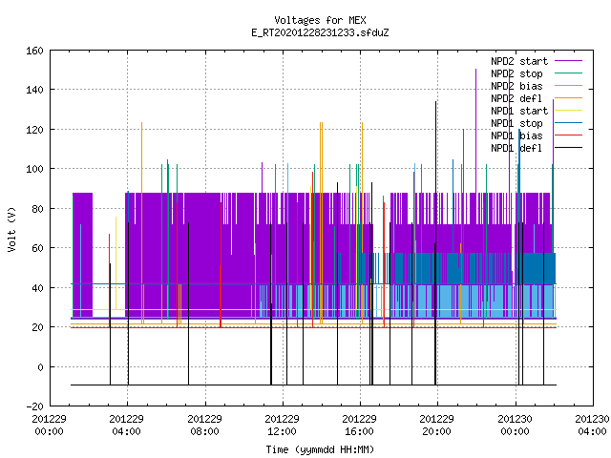The height and width of the screenshot is (458, 611).
Task: Click the -20 volt axis tick label
Action: coord(34,406)
